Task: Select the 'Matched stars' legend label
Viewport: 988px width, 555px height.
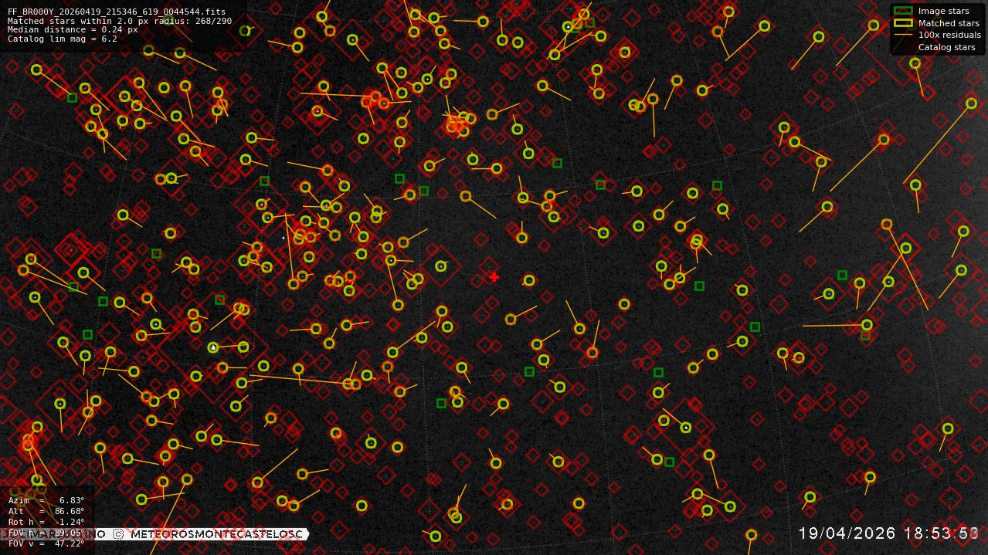Action: 949,23
